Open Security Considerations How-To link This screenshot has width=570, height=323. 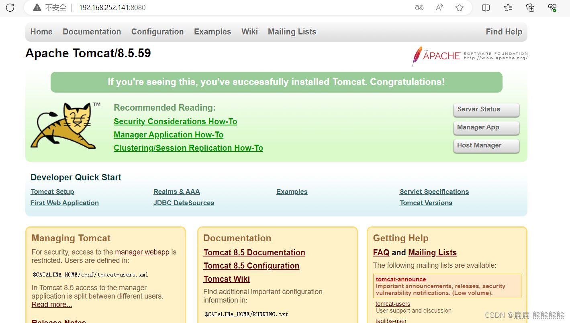[x=175, y=121]
